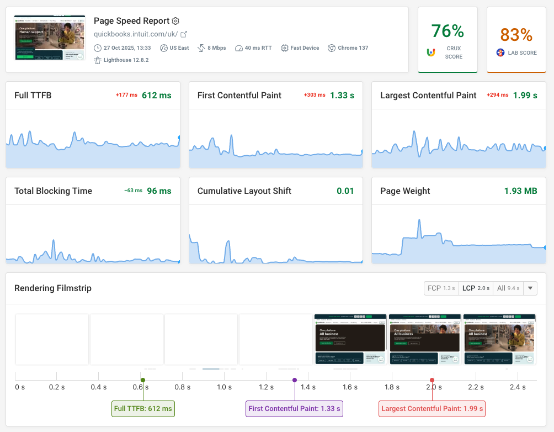Screen dimensions: 554x432
Task: Click device icon next to Fast Device
Action: tap(285, 48)
